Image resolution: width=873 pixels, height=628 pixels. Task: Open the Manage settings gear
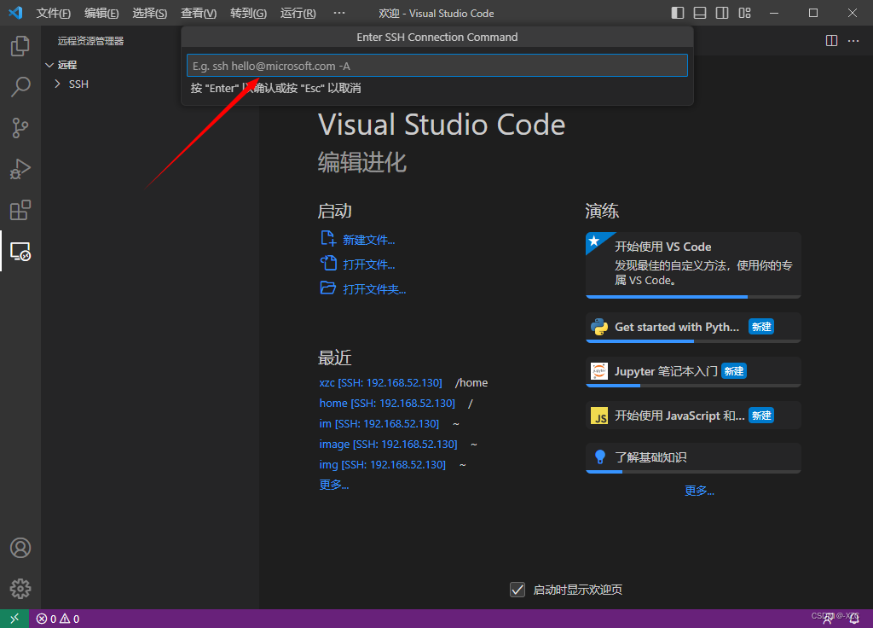20,588
